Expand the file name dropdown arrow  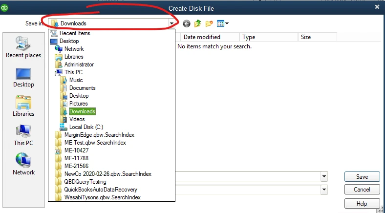pyautogui.click(x=324, y=176)
